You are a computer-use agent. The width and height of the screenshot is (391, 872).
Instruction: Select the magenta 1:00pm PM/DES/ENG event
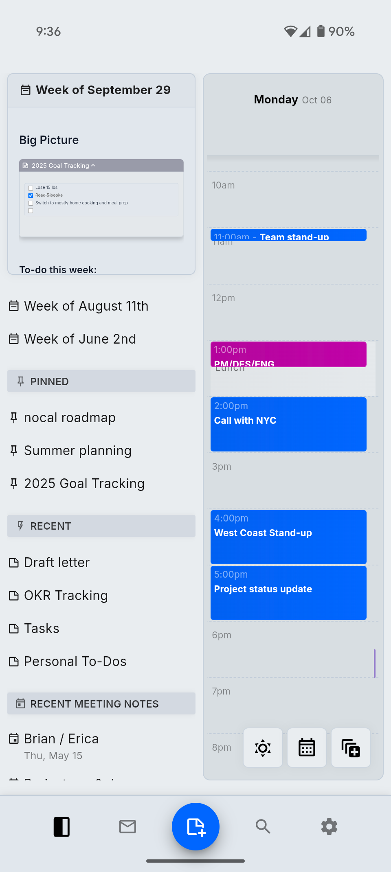288,354
